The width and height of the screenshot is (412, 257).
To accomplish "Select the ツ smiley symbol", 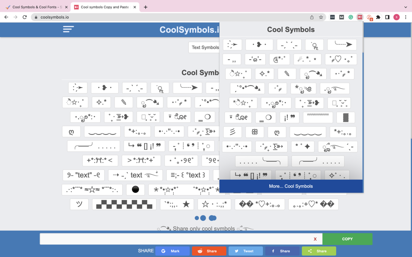I will (x=79, y=204).
